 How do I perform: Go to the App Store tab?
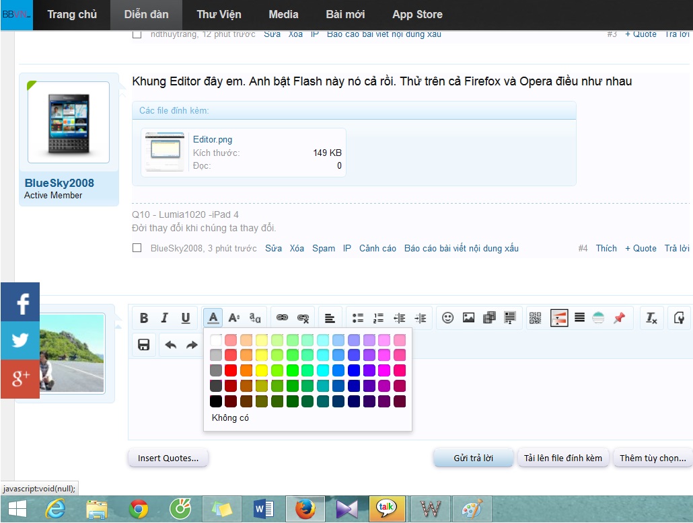point(417,14)
